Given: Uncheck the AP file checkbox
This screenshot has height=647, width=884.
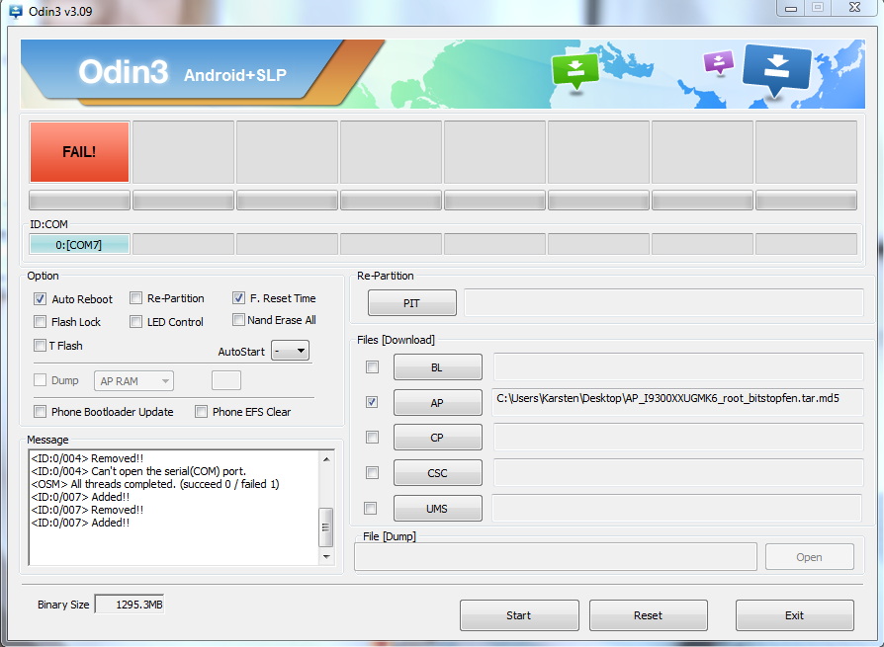Looking at the screenshot, I should pyautogui.click(x=372, y=402).
